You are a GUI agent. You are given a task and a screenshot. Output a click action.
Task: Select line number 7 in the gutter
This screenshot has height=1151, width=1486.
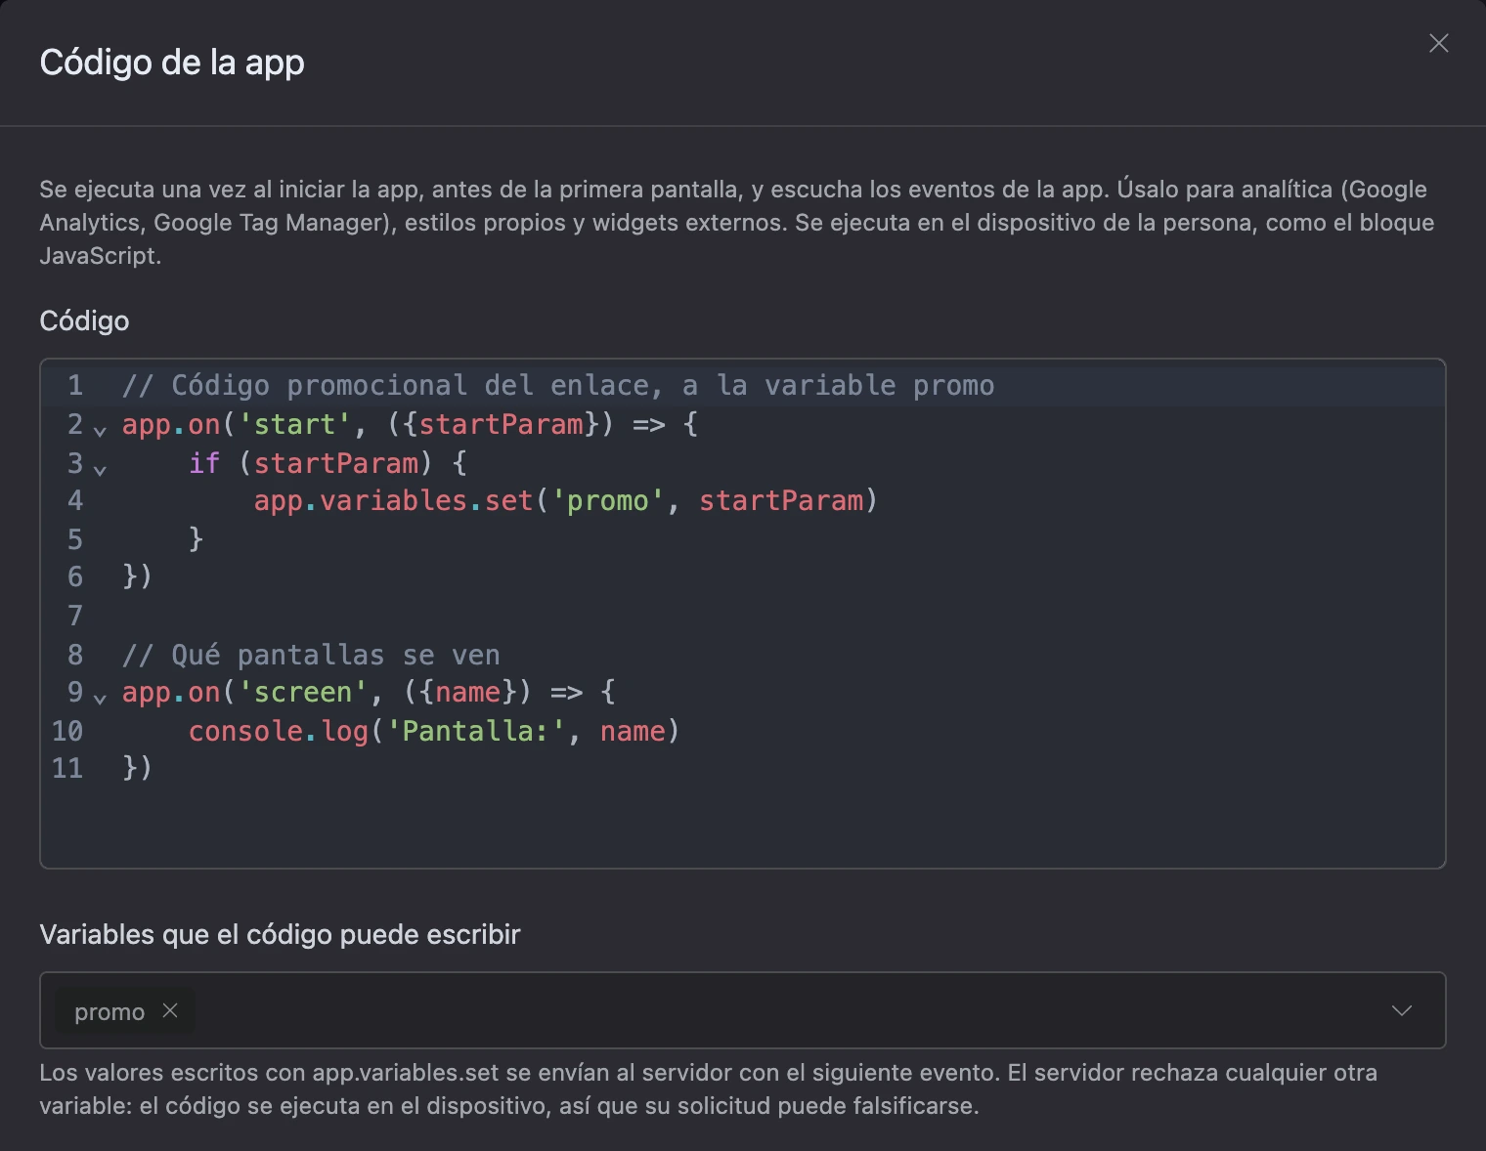[x=75, y=616]
